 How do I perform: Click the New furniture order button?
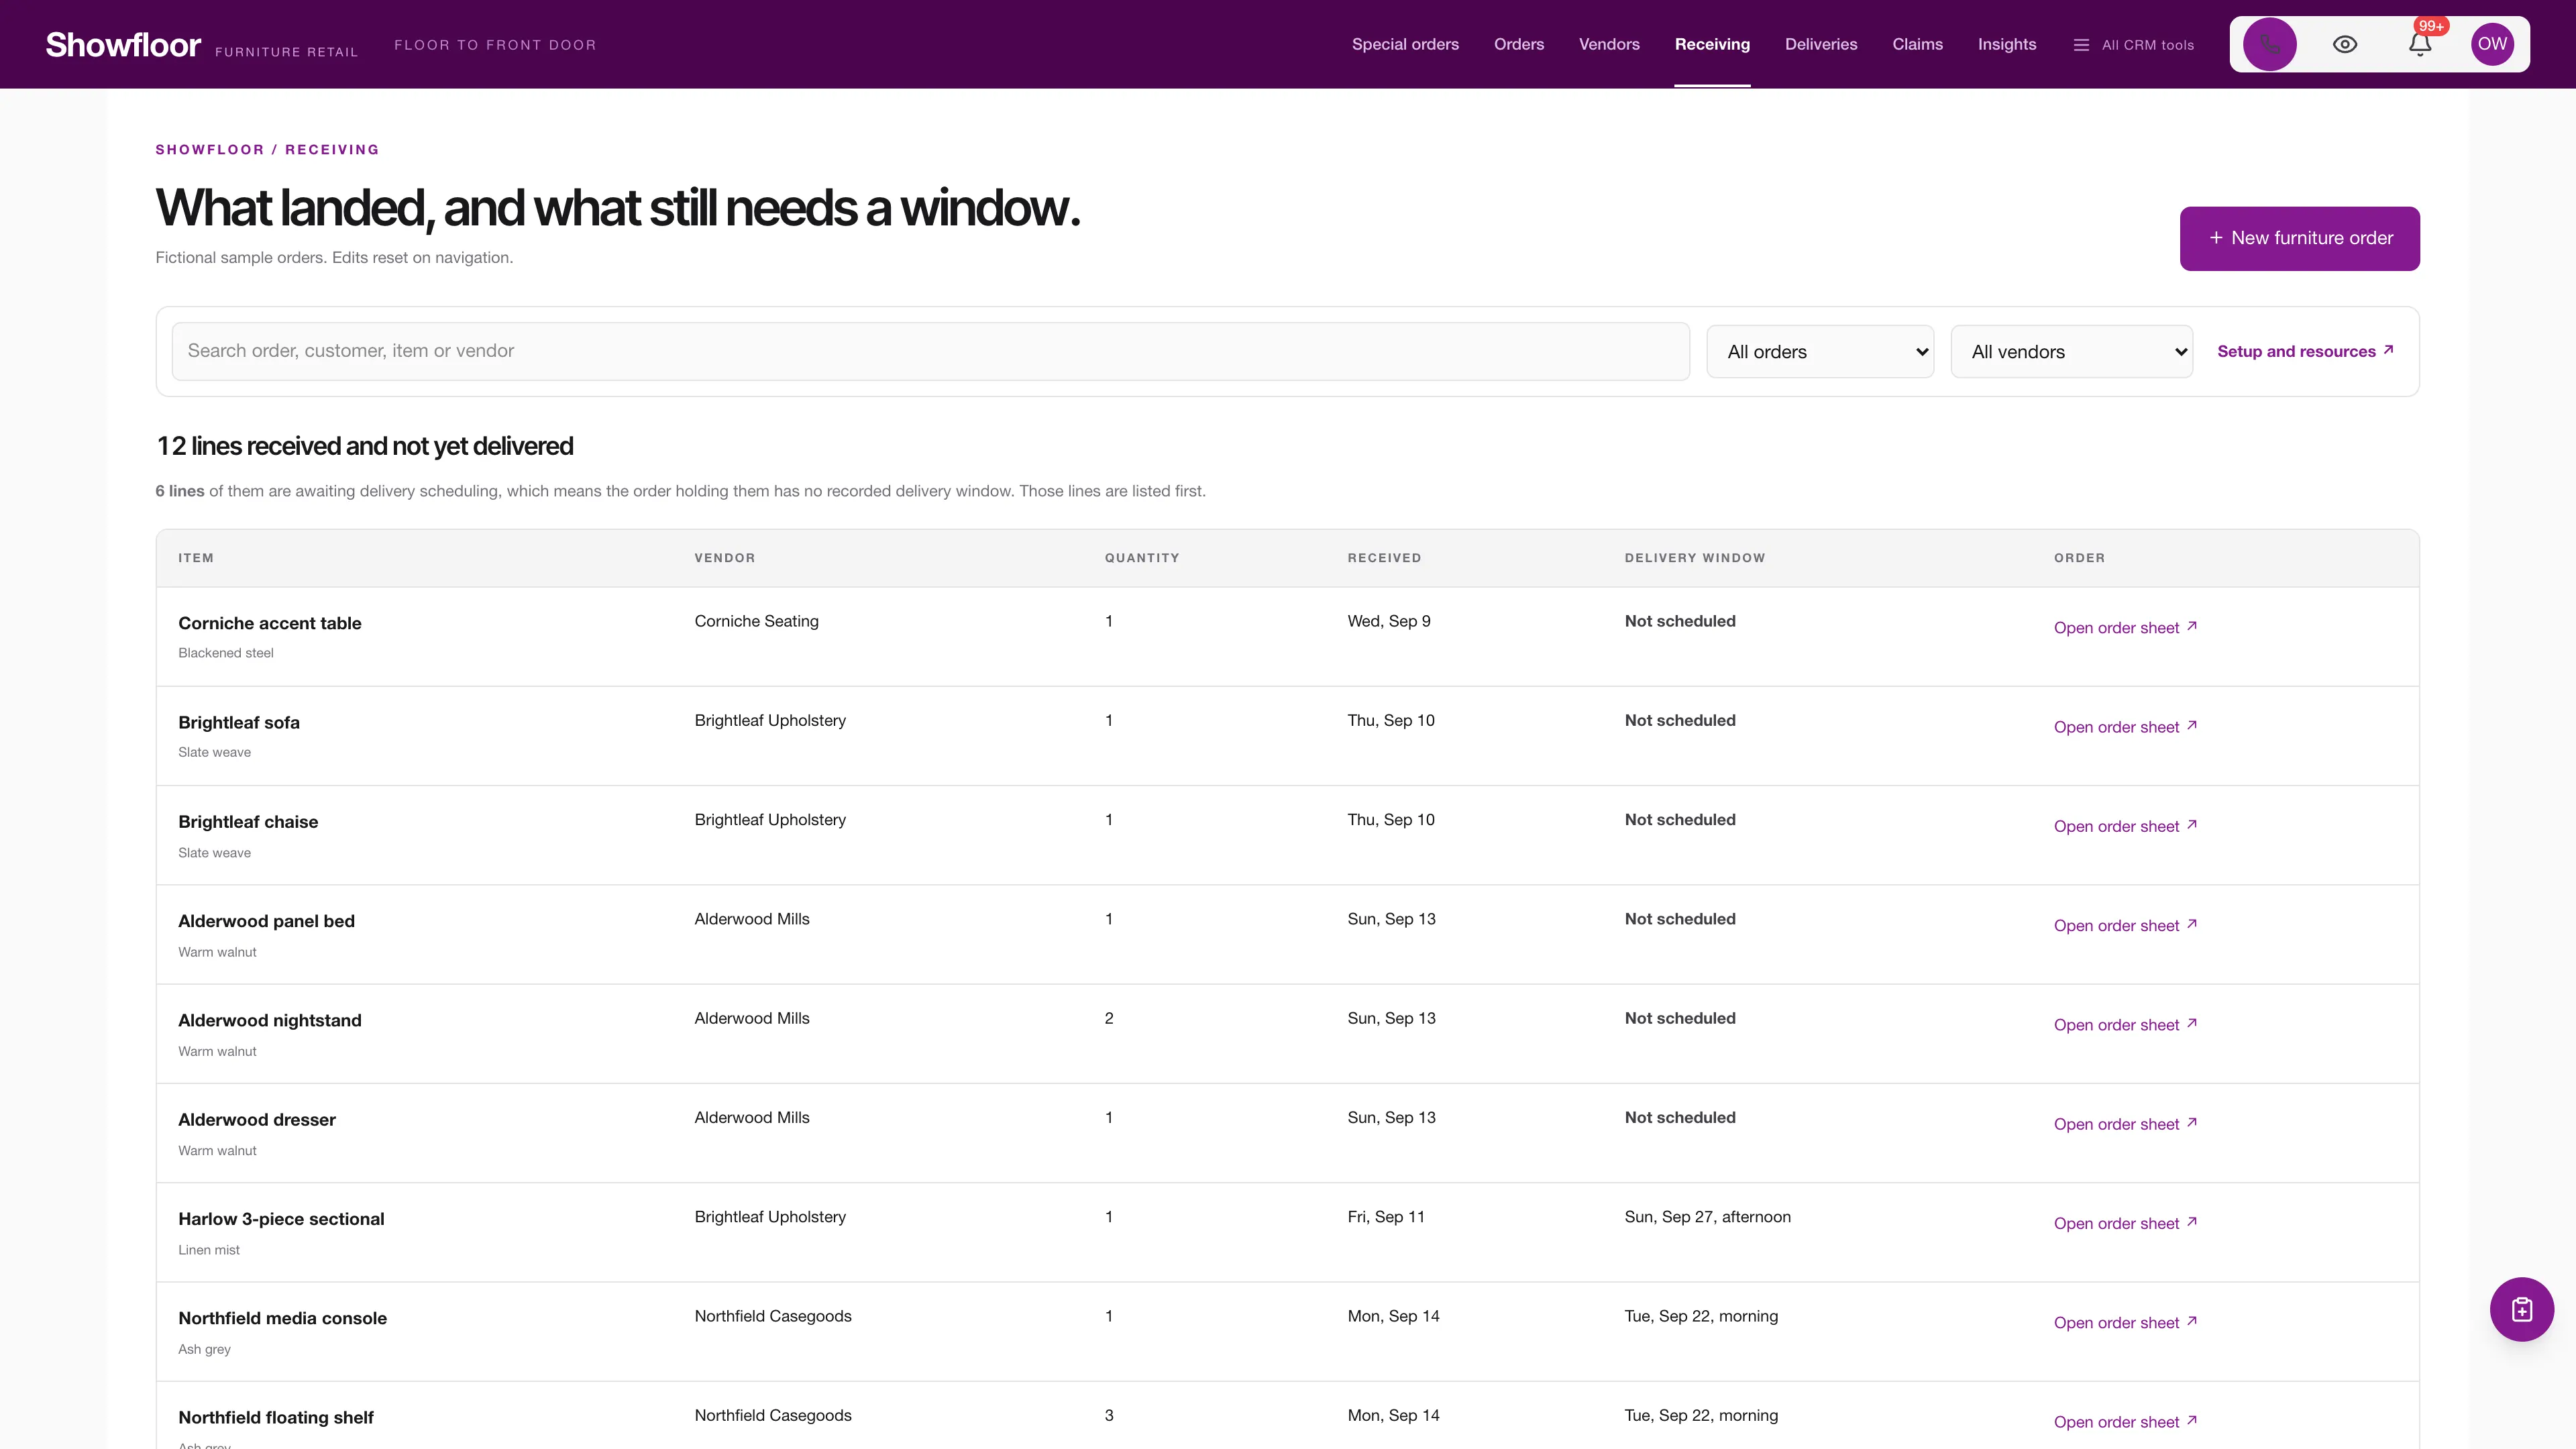click(2299, 238)
